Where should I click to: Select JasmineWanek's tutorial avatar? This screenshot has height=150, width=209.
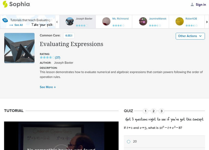tap(143, 21)
